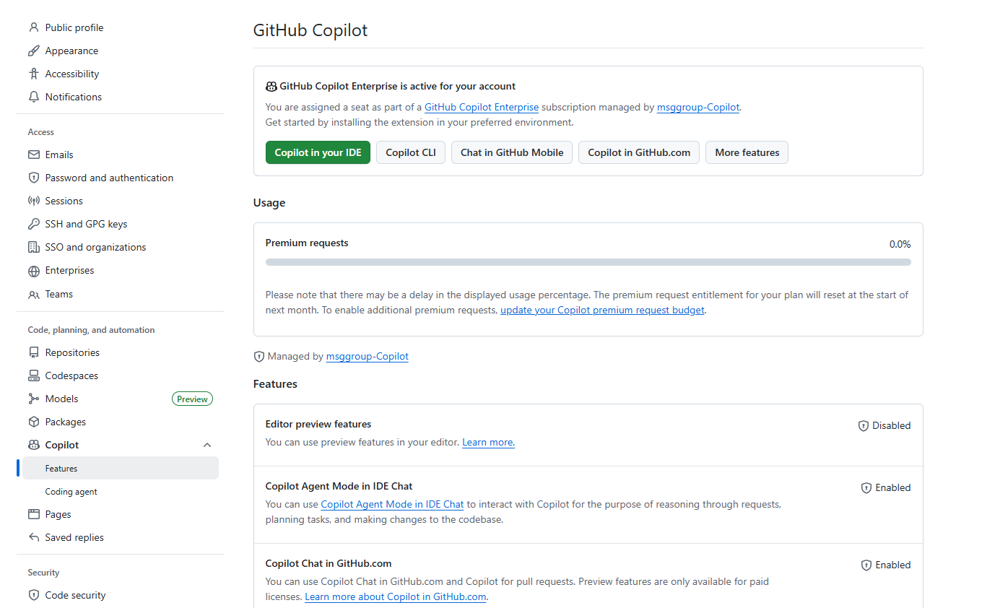The height and width of the screenshot is (608, 987).
Task: Click the More features button
Action: 747,152
